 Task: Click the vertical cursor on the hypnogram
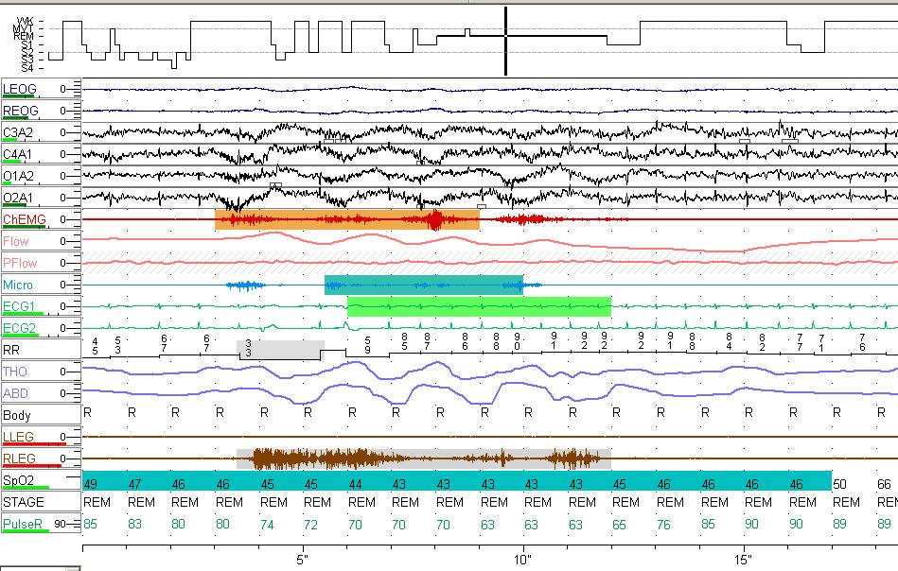click(505, 42)
